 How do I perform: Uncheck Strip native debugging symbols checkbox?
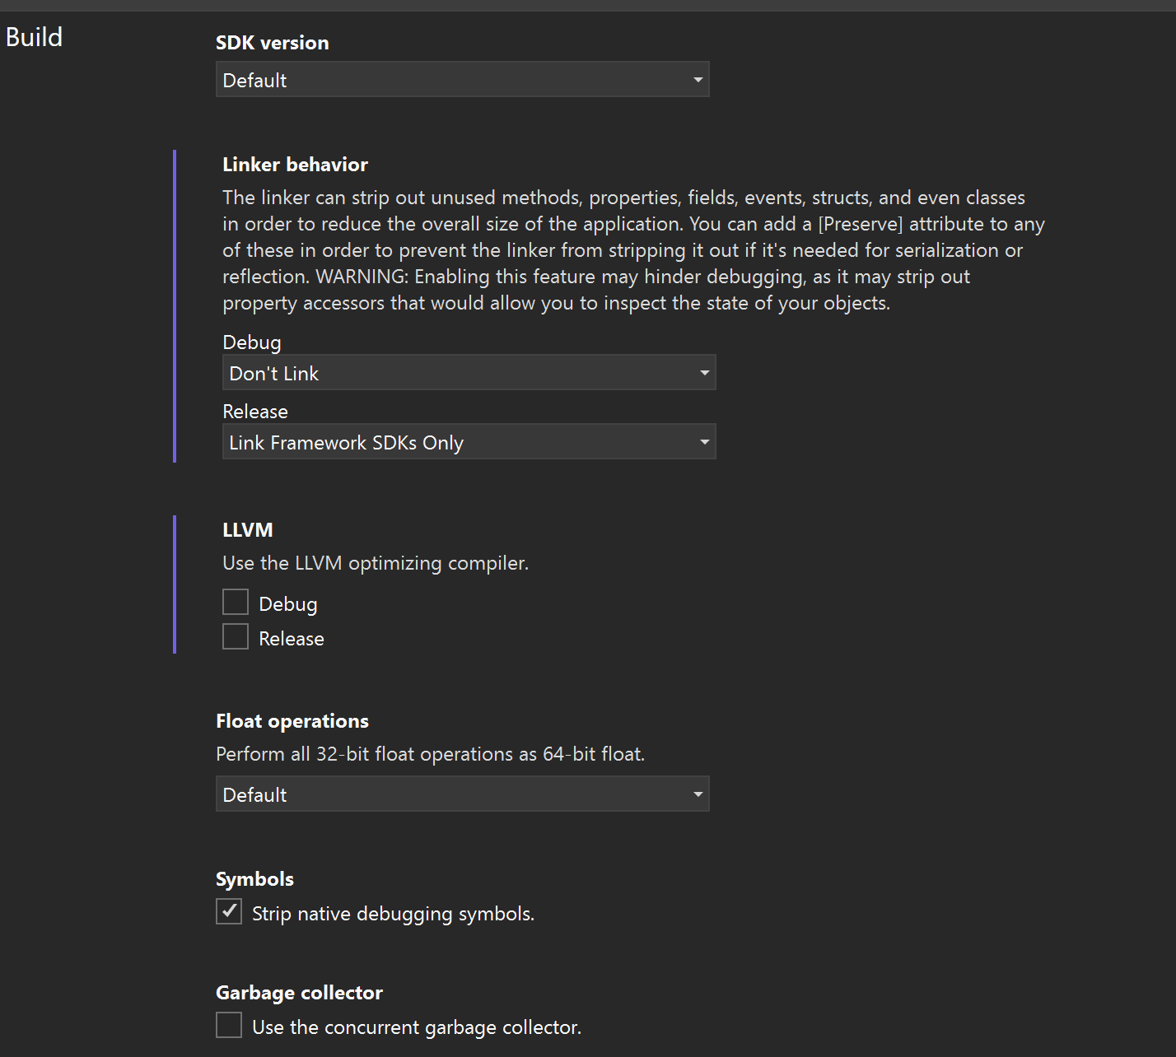[x=229, y=912]
